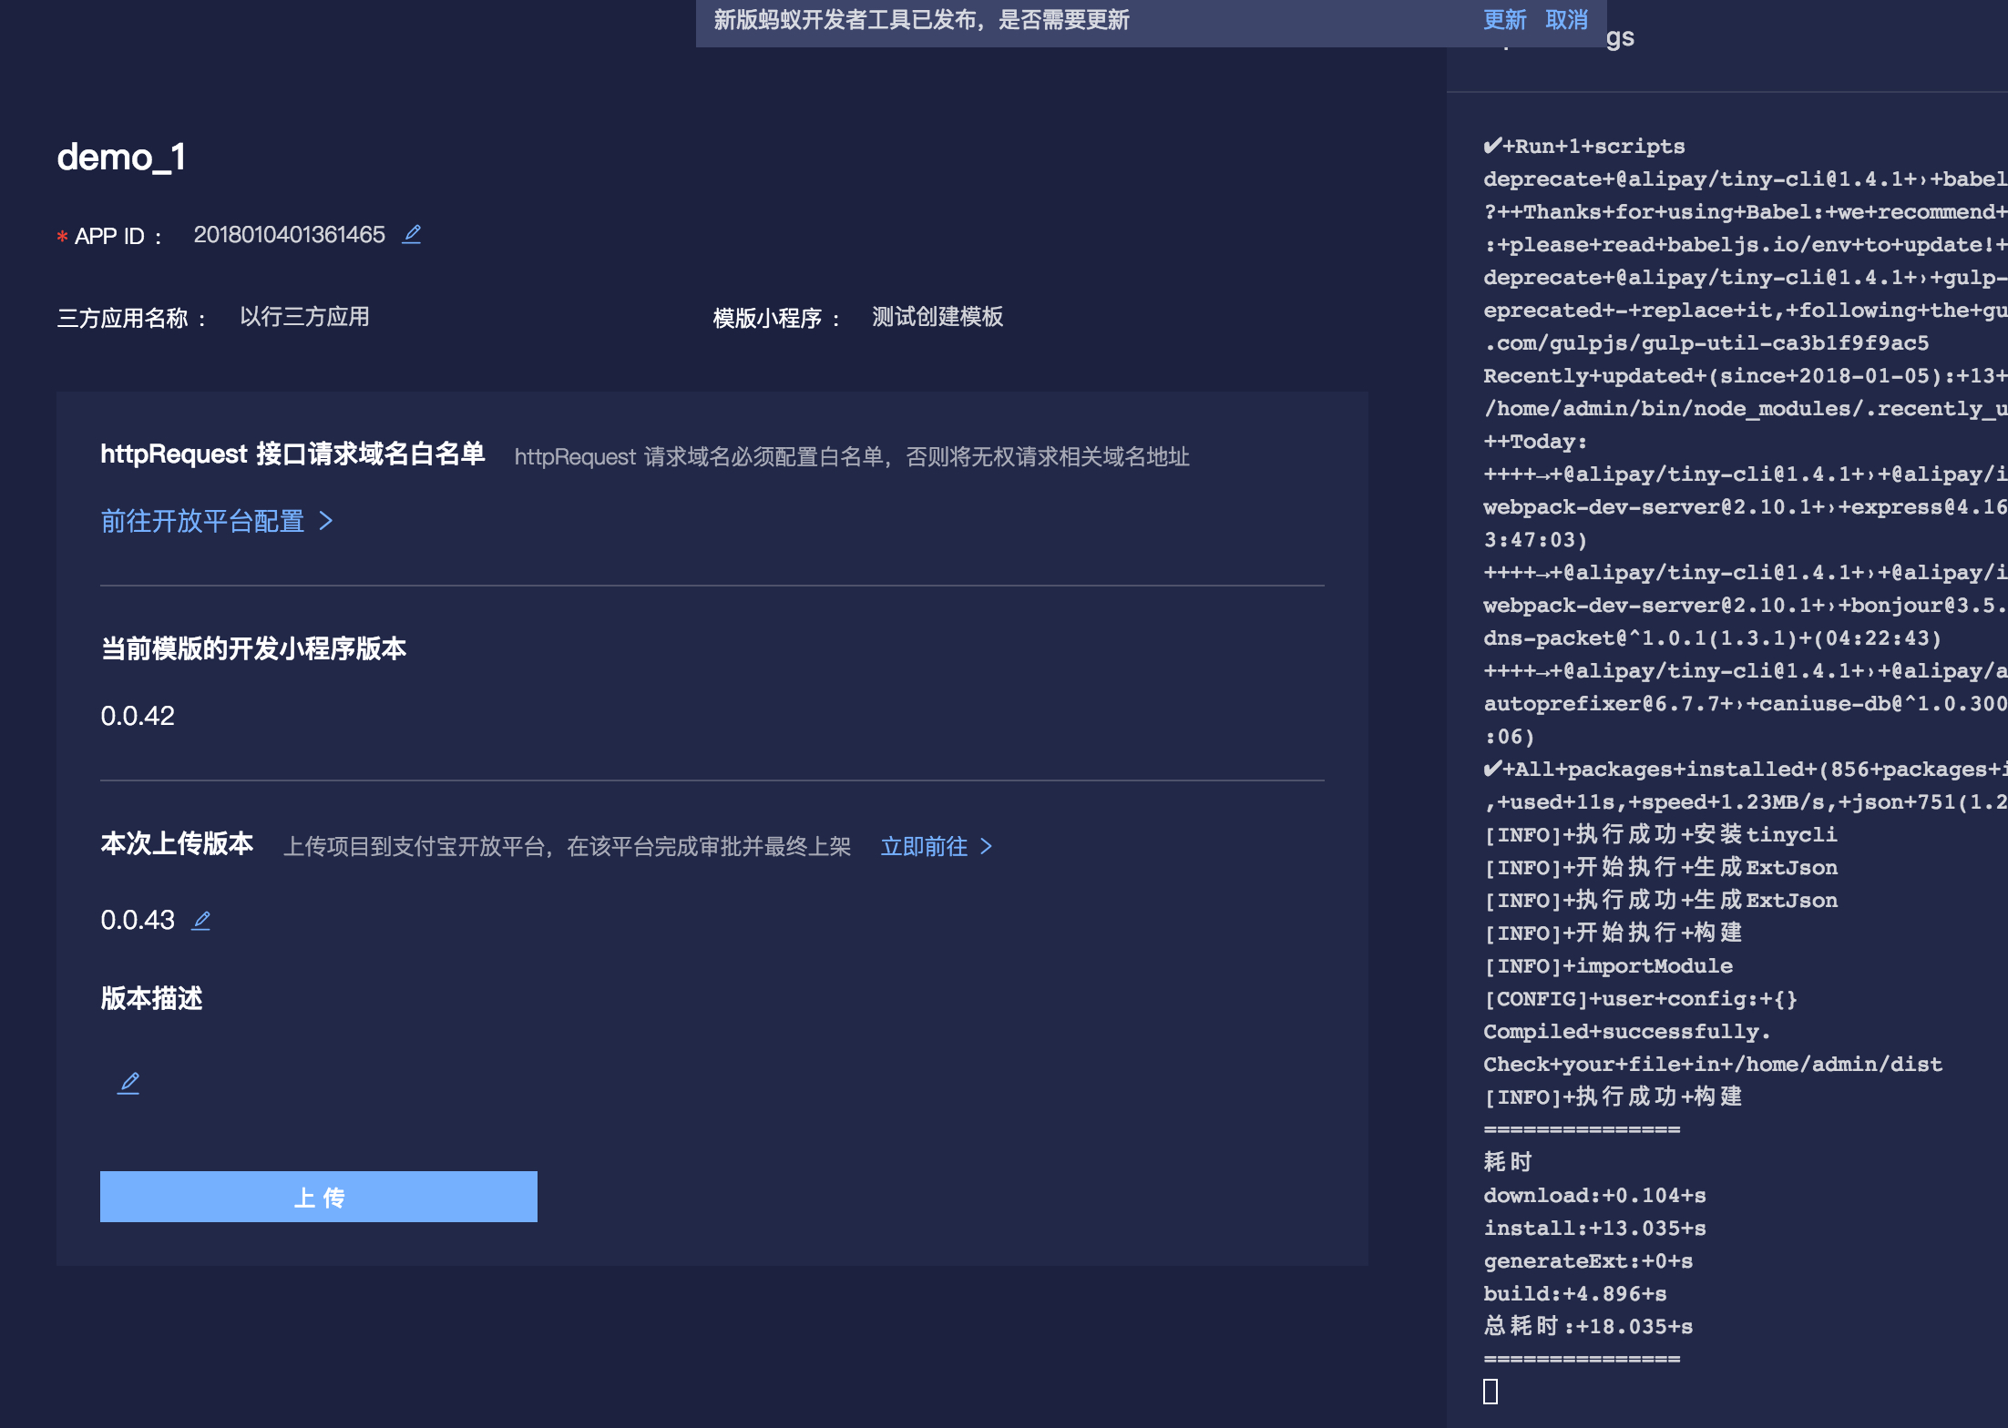
Task: Click the log line build:+4.896+s
Action: [x=1574, y=1294]
